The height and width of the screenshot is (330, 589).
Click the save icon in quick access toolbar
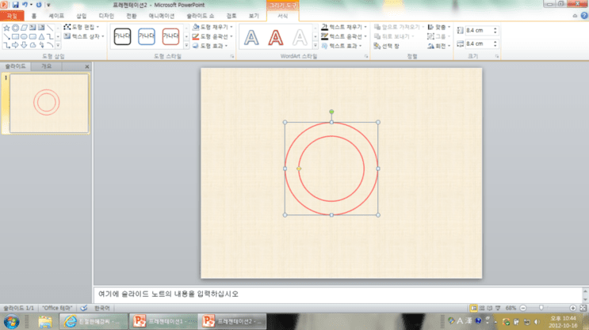[x=15, y=5]
